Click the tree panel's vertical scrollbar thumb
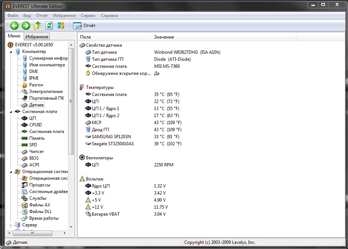Viewport: 348px width, 249px height. (71, 101)
